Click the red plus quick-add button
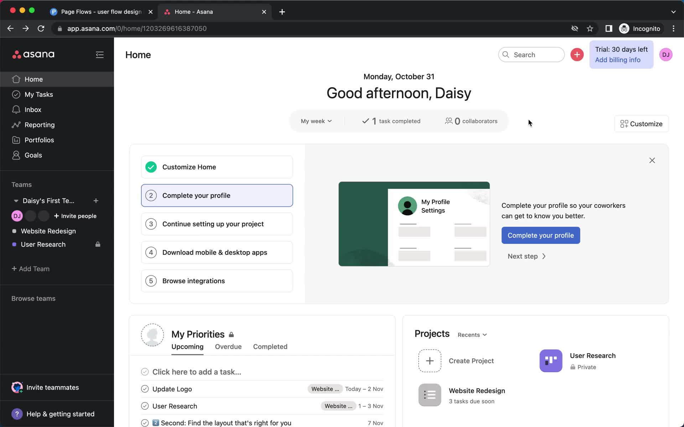 point(577,55)
